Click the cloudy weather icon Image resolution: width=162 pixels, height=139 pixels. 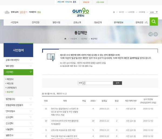[7, 12]
